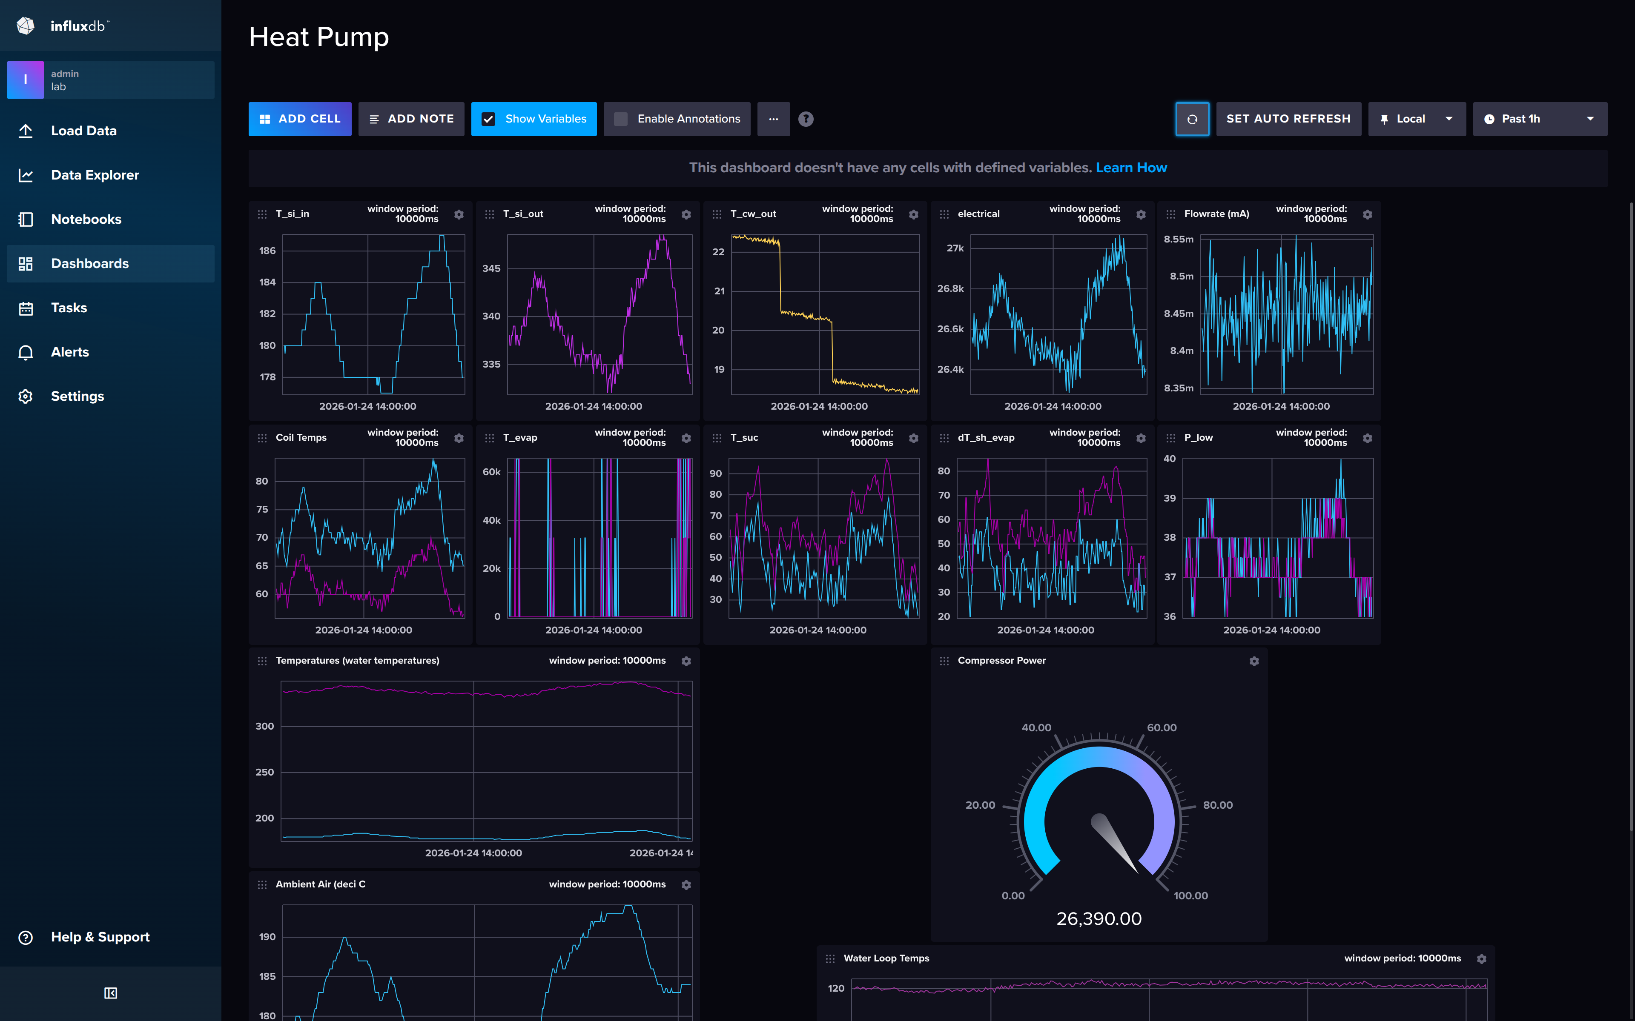
Task: Click the admin lab account avatar
Action: point(26,80)
